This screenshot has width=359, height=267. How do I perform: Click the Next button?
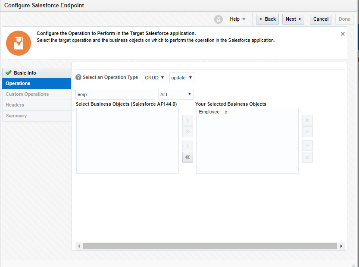coord(293,19)
